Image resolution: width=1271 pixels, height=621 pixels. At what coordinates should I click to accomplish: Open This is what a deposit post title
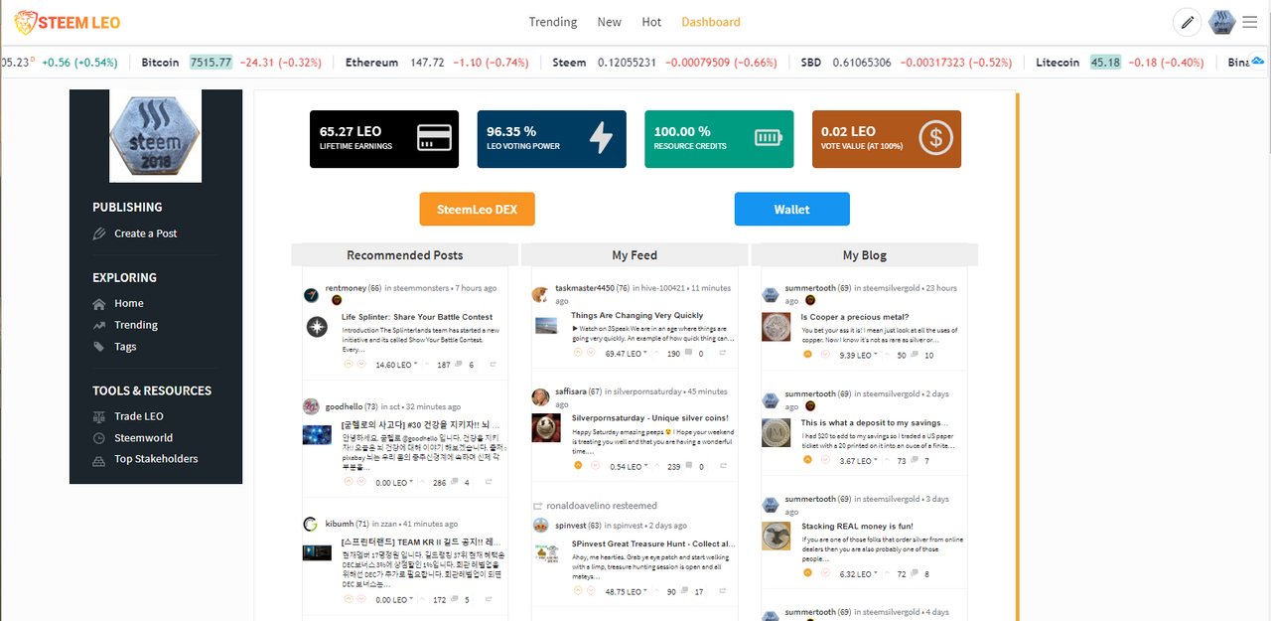pyautogui.click(x=874, y=423)
